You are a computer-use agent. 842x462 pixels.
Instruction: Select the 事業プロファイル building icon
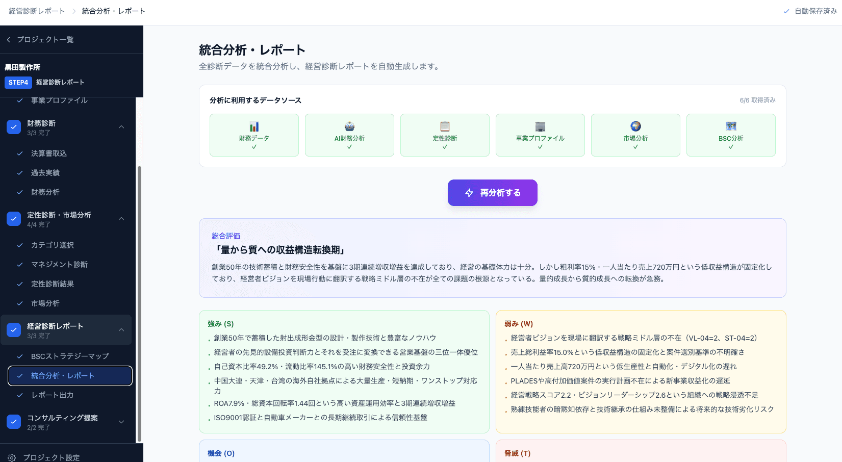click(x=540, y=127)
